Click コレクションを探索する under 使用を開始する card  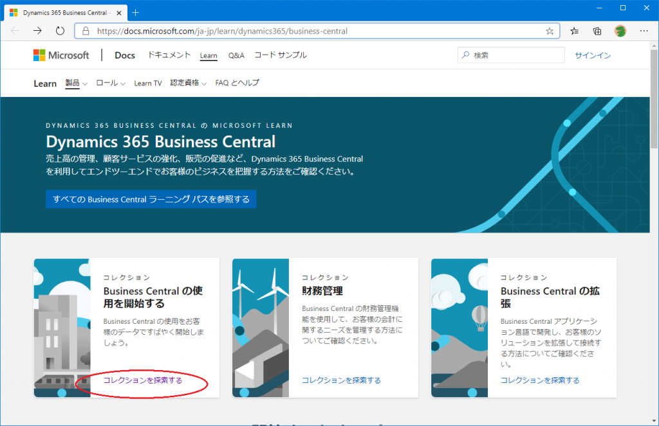pyautogui.click(x=143, y=380)
